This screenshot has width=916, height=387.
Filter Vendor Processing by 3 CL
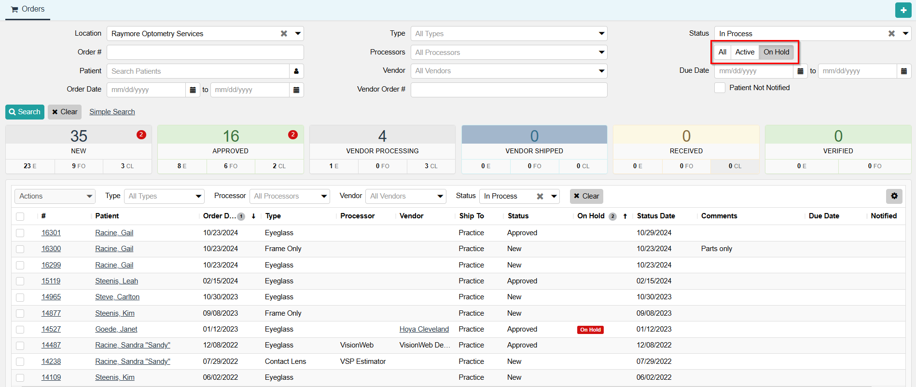431,166
